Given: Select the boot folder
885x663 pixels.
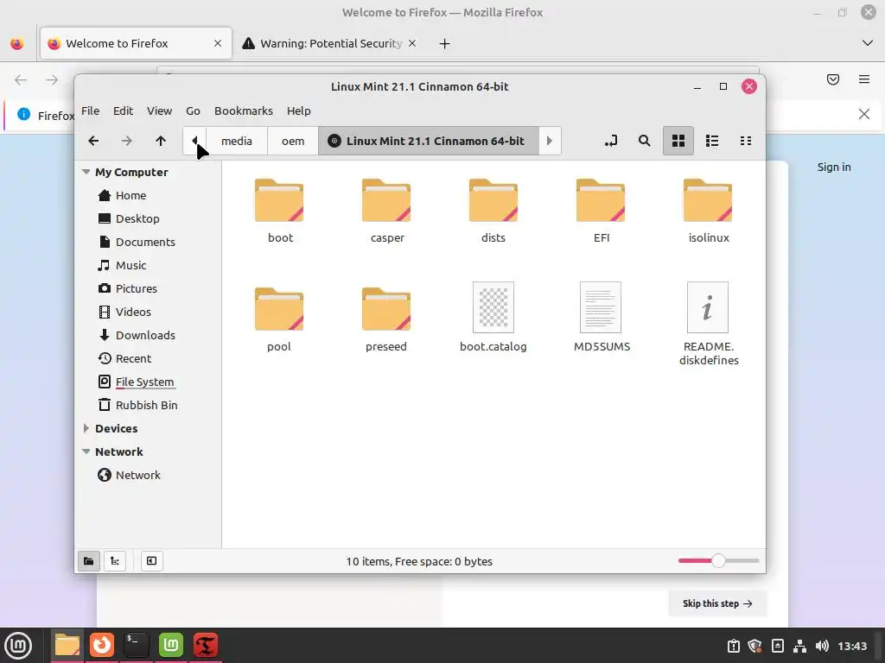Looking at the screenshot, I should [279, 211].
